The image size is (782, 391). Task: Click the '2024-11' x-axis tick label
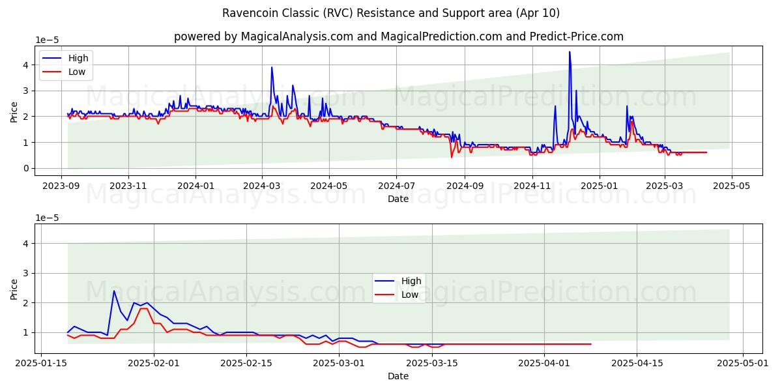click(x=532, y=186)
